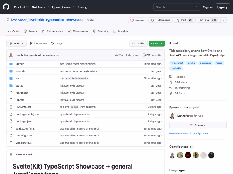
Task: Click file icon for svelte.config.js
Action: 11,128
